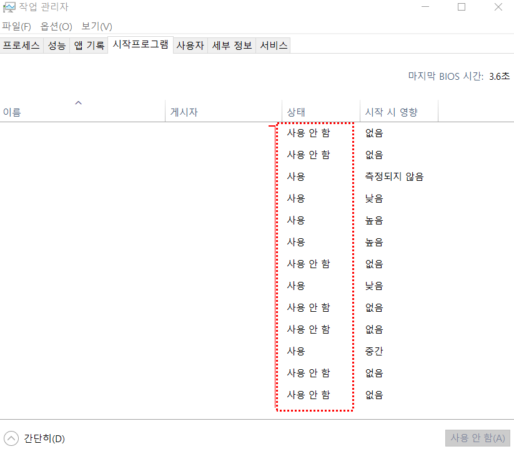Image resolution: width=514 pixels, height=454 pixels.
Task: Open the 파일(F) menu
Action: 16,27
